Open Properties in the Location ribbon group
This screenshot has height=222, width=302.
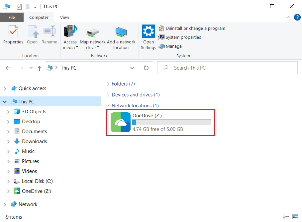pyautogui.click(x=13, y=34)
